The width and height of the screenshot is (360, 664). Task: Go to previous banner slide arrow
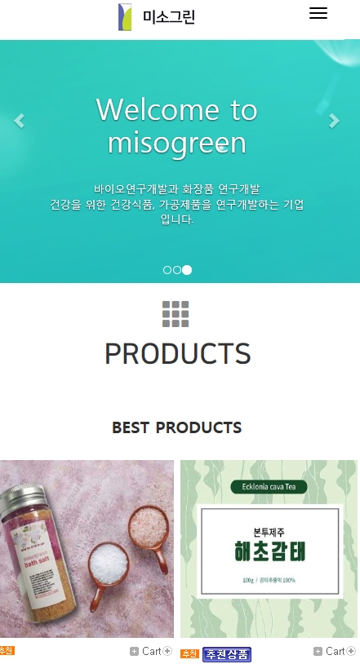click(19, 121)
